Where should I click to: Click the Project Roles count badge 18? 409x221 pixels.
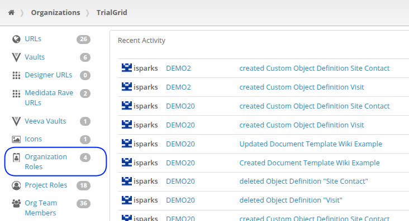coord(83,185)
